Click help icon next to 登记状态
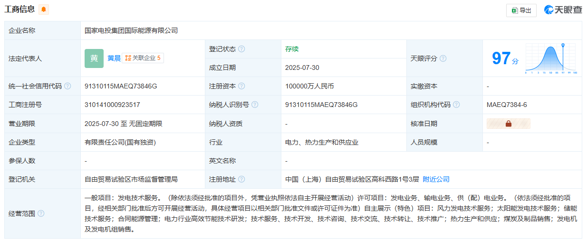The height and width of the screenshot is (242, 587). (241, 49)
